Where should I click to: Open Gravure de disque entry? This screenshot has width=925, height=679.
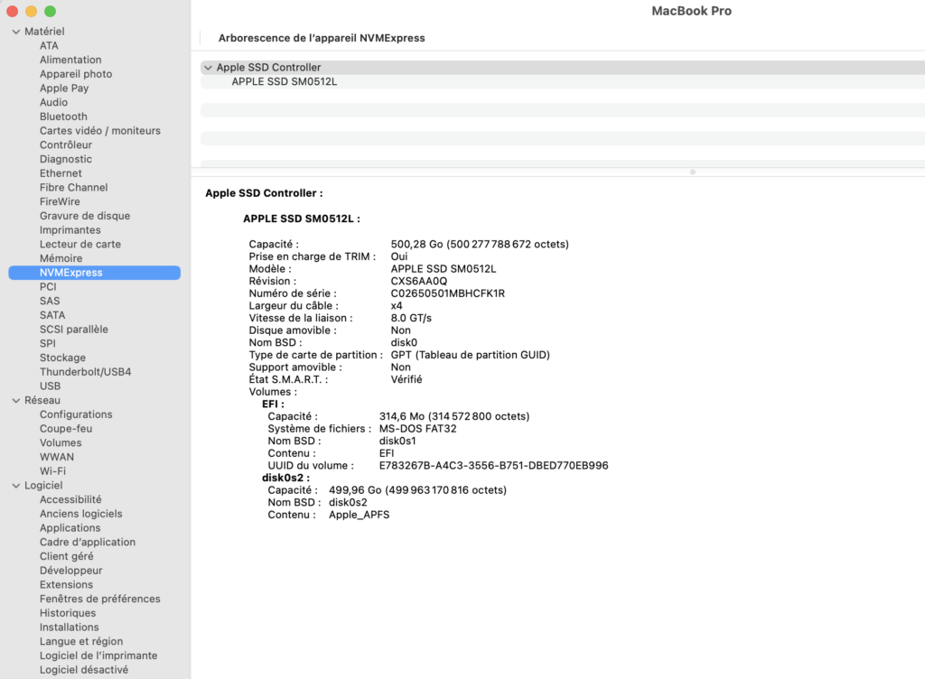coord(85,216)
